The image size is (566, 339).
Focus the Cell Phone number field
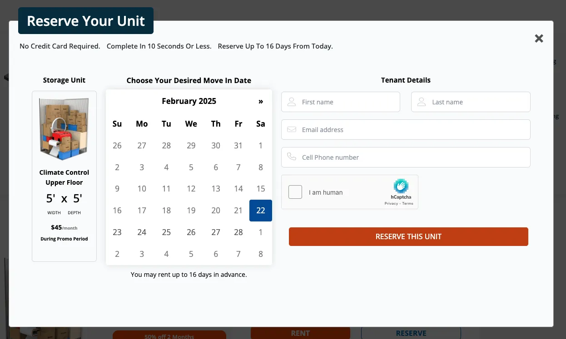406,157
